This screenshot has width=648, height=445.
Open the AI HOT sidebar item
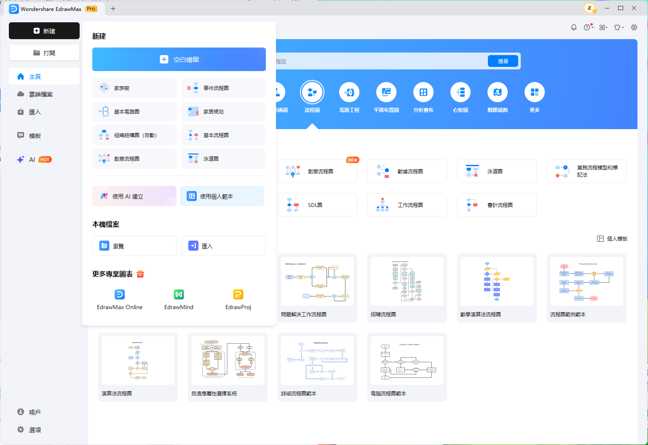44,159
